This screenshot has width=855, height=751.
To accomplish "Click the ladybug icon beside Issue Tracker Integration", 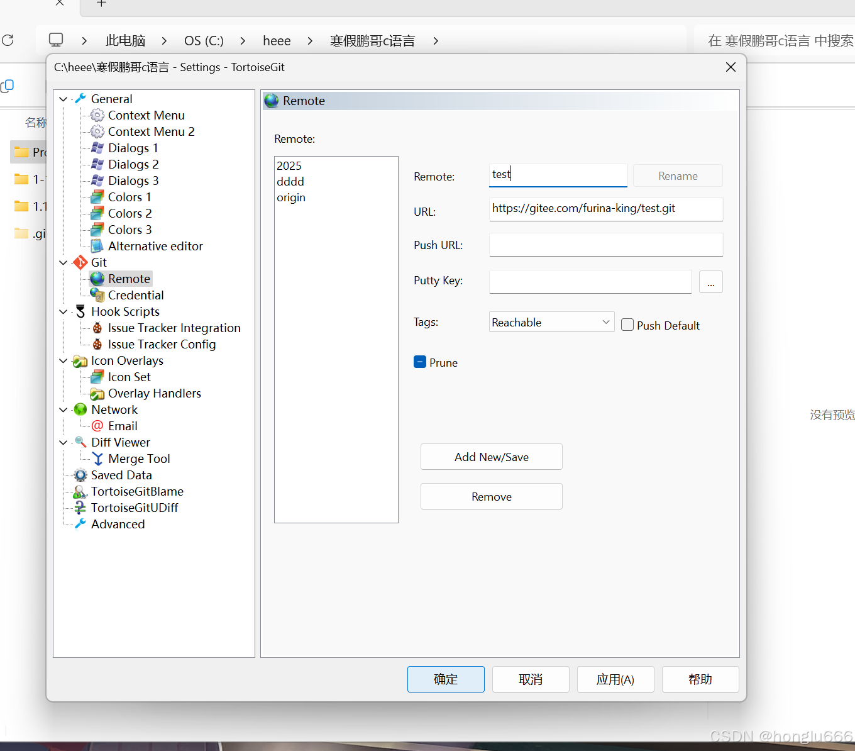I will (x=97, y=328).
